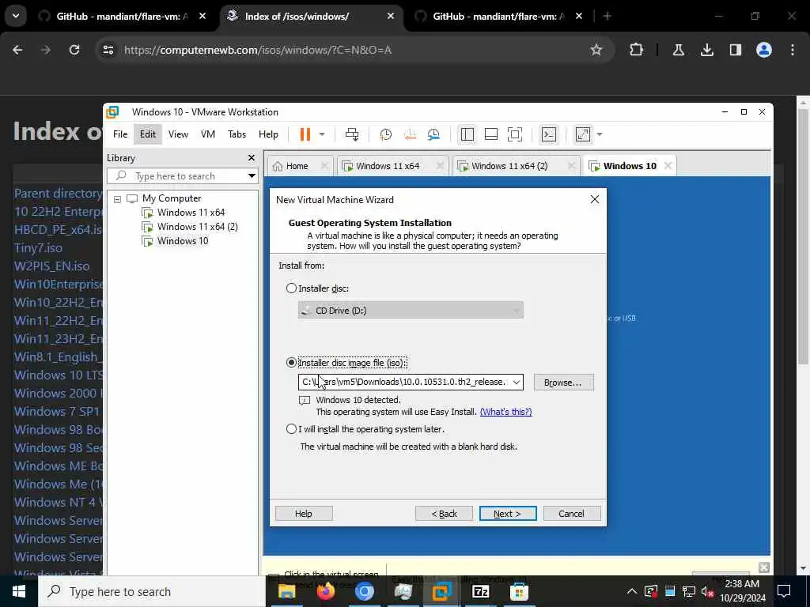
Task: Bookmark this page with the star icon
Action: pos(596,50)
